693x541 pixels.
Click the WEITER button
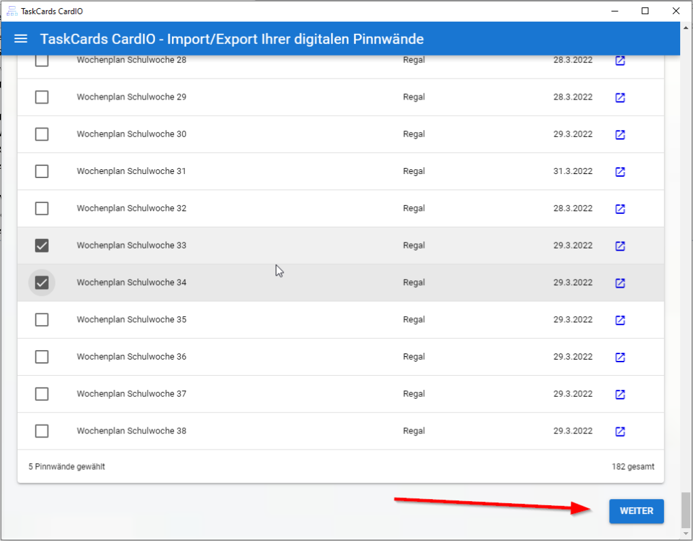tap(636, 511)
